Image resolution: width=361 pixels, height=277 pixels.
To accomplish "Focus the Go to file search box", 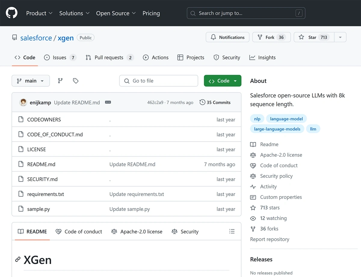I will [x=159, y=81].
